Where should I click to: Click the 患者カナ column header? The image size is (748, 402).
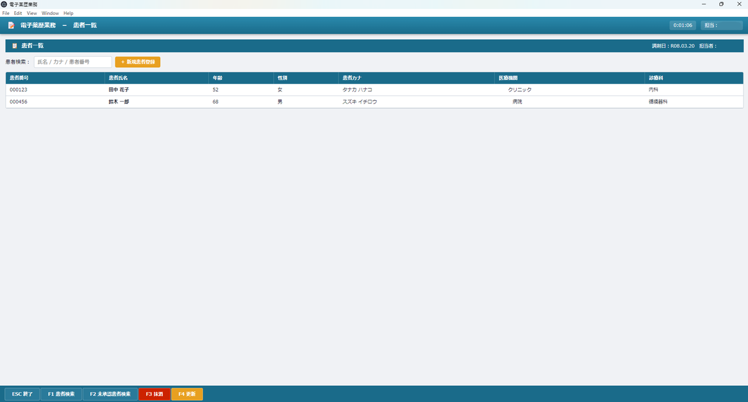coord(416,78)
